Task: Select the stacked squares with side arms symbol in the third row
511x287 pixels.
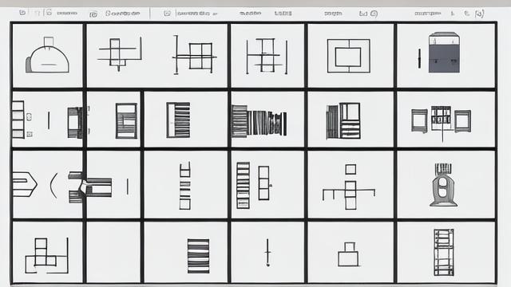Action: click(349, 187)
